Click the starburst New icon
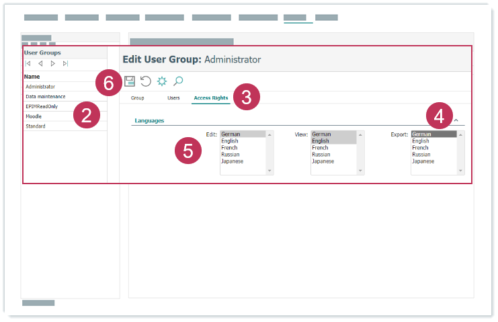498x322 pixels. [162, 81]
